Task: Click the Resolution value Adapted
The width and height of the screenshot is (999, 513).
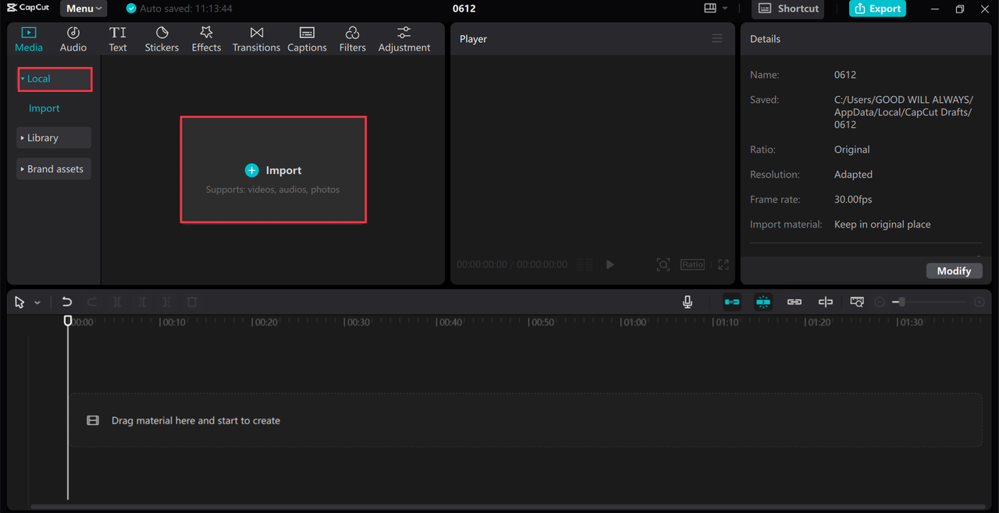Action: pyautogui.click(x=853, y=175)
